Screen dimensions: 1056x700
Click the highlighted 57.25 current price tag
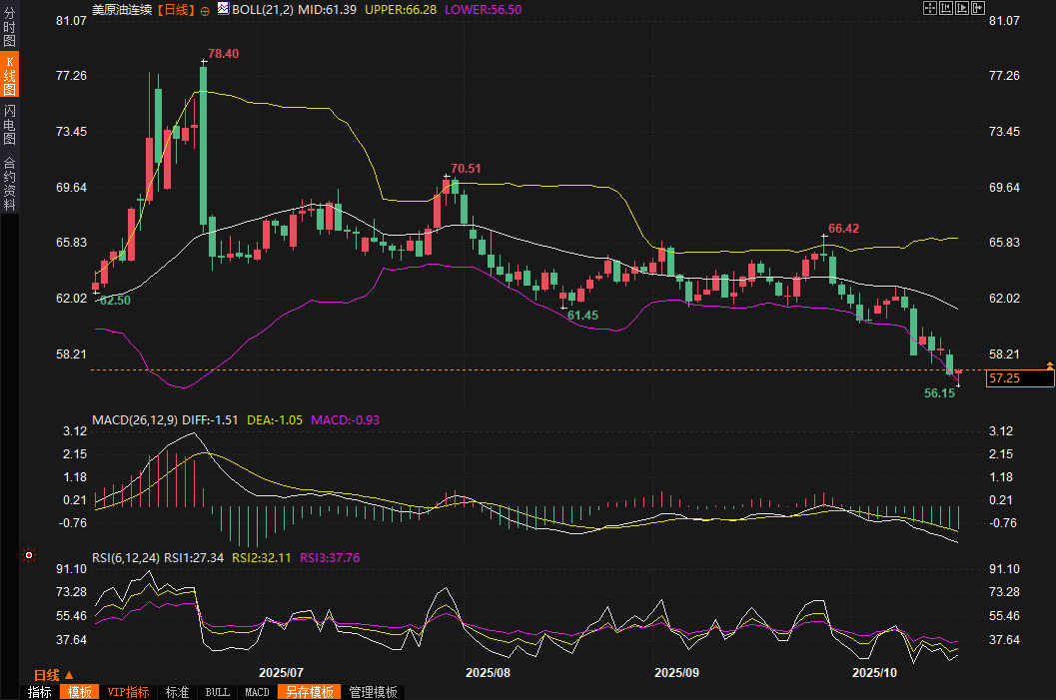1020,378
